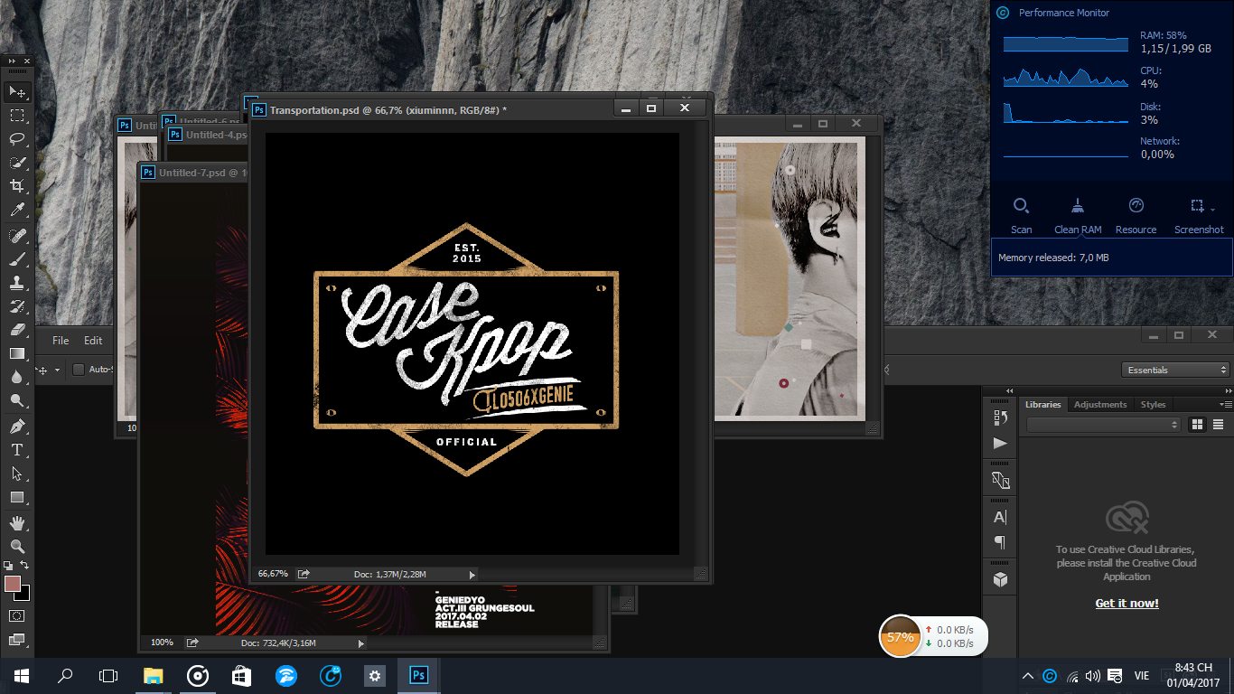Click the 100% zoom field in Untitled-7.psd
The width and height of the screenshot is (1234, 694).
162,643
